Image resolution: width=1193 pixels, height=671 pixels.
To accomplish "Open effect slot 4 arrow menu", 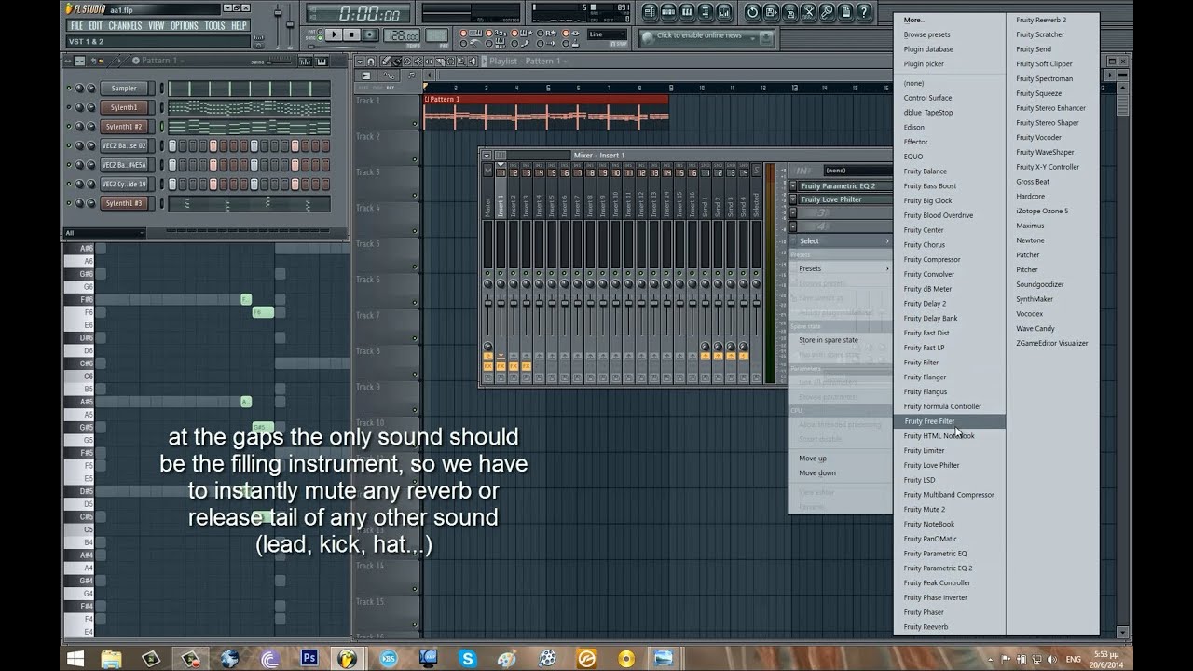I will (793, 226).
